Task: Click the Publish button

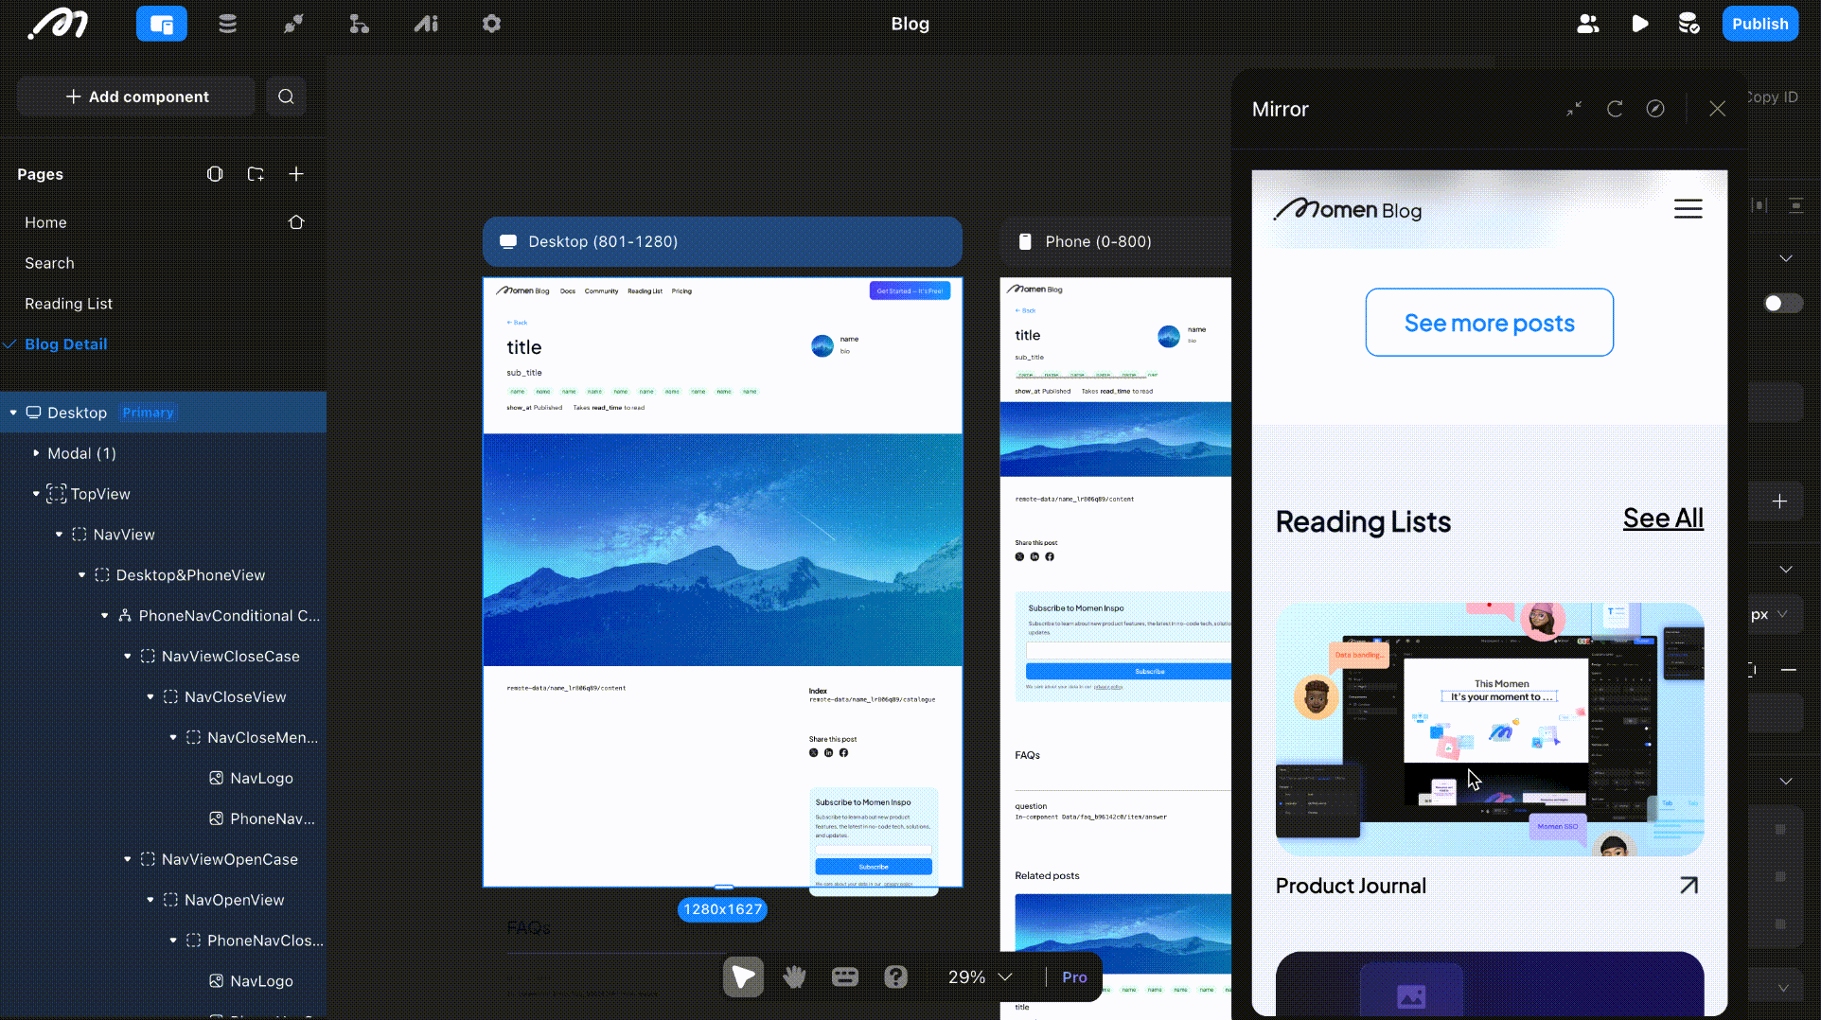Action: [1759, 24]
